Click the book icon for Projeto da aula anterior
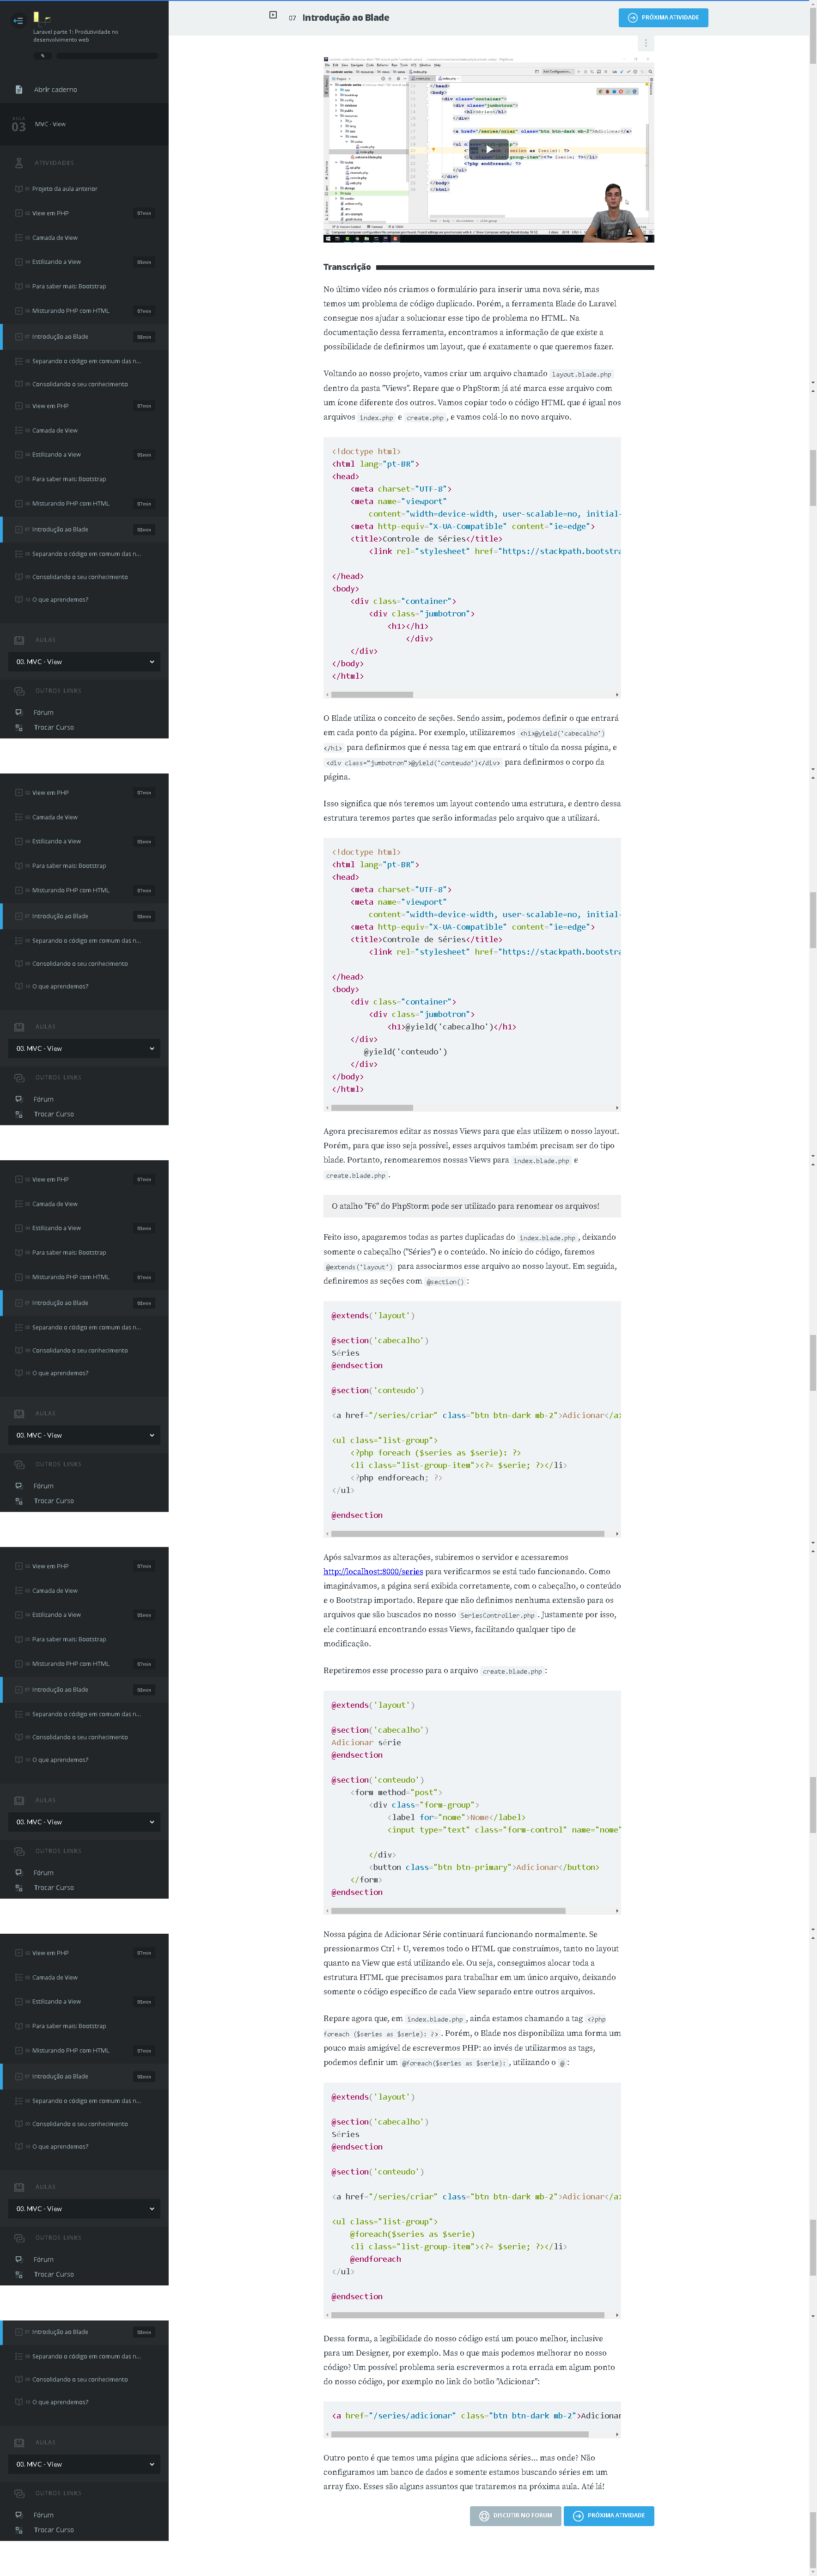Viewport: 817px width, 2576px height. [19, 189]
